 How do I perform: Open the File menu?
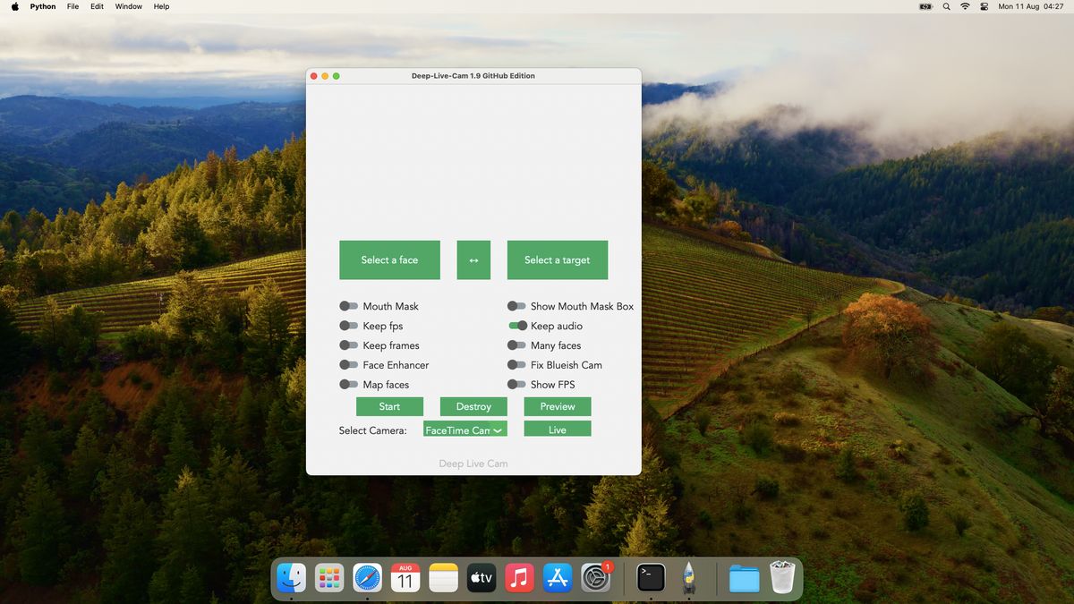72,6
